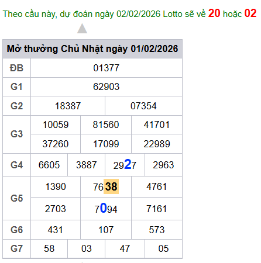This screenshot has height=263, width=261.
Task: Select G3 number 81560
Action: pyautogui.click(x=106, y=124)
